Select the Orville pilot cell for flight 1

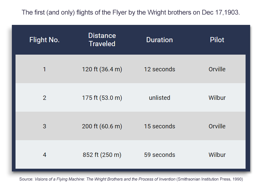(x=217, y=69)
